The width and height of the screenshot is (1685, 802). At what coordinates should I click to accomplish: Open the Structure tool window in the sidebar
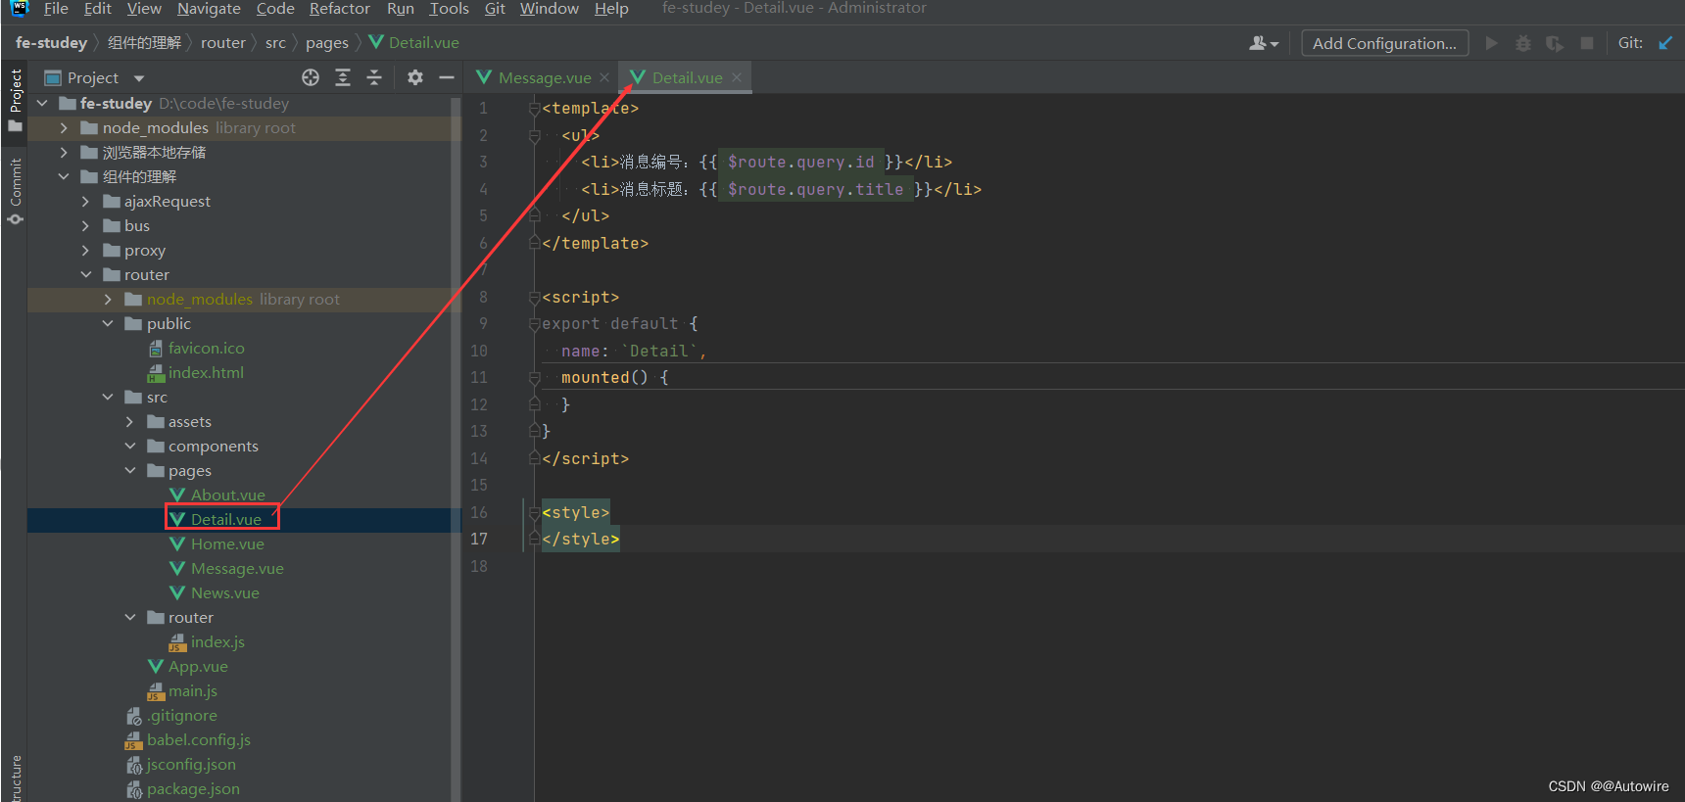(15, 778)
